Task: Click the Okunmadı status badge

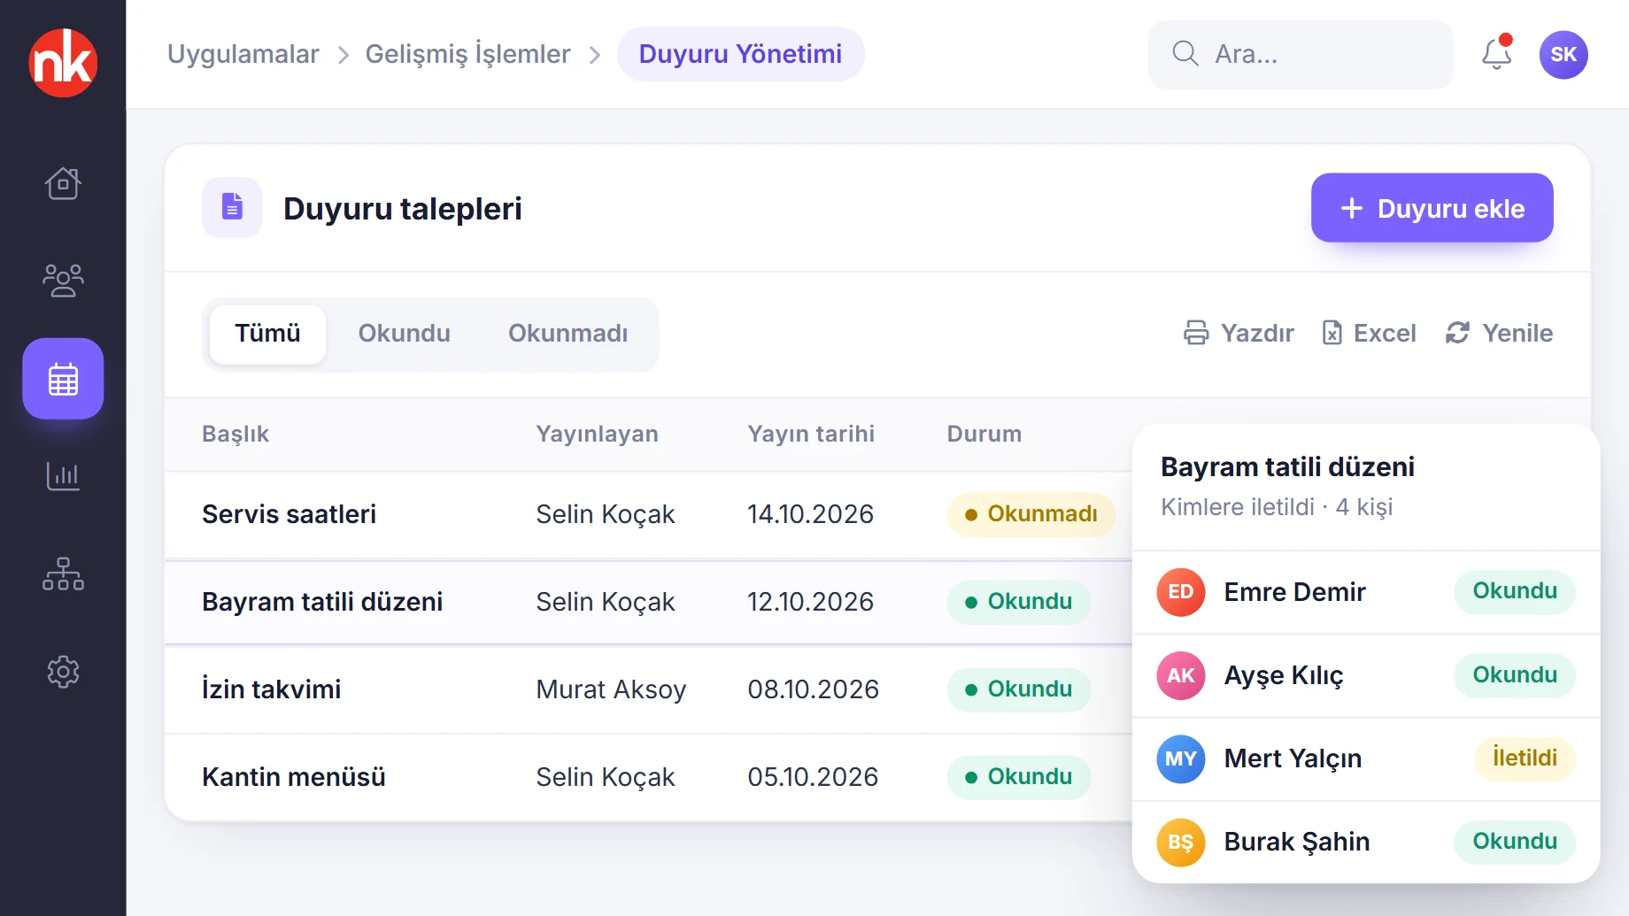Action: 1031,514
